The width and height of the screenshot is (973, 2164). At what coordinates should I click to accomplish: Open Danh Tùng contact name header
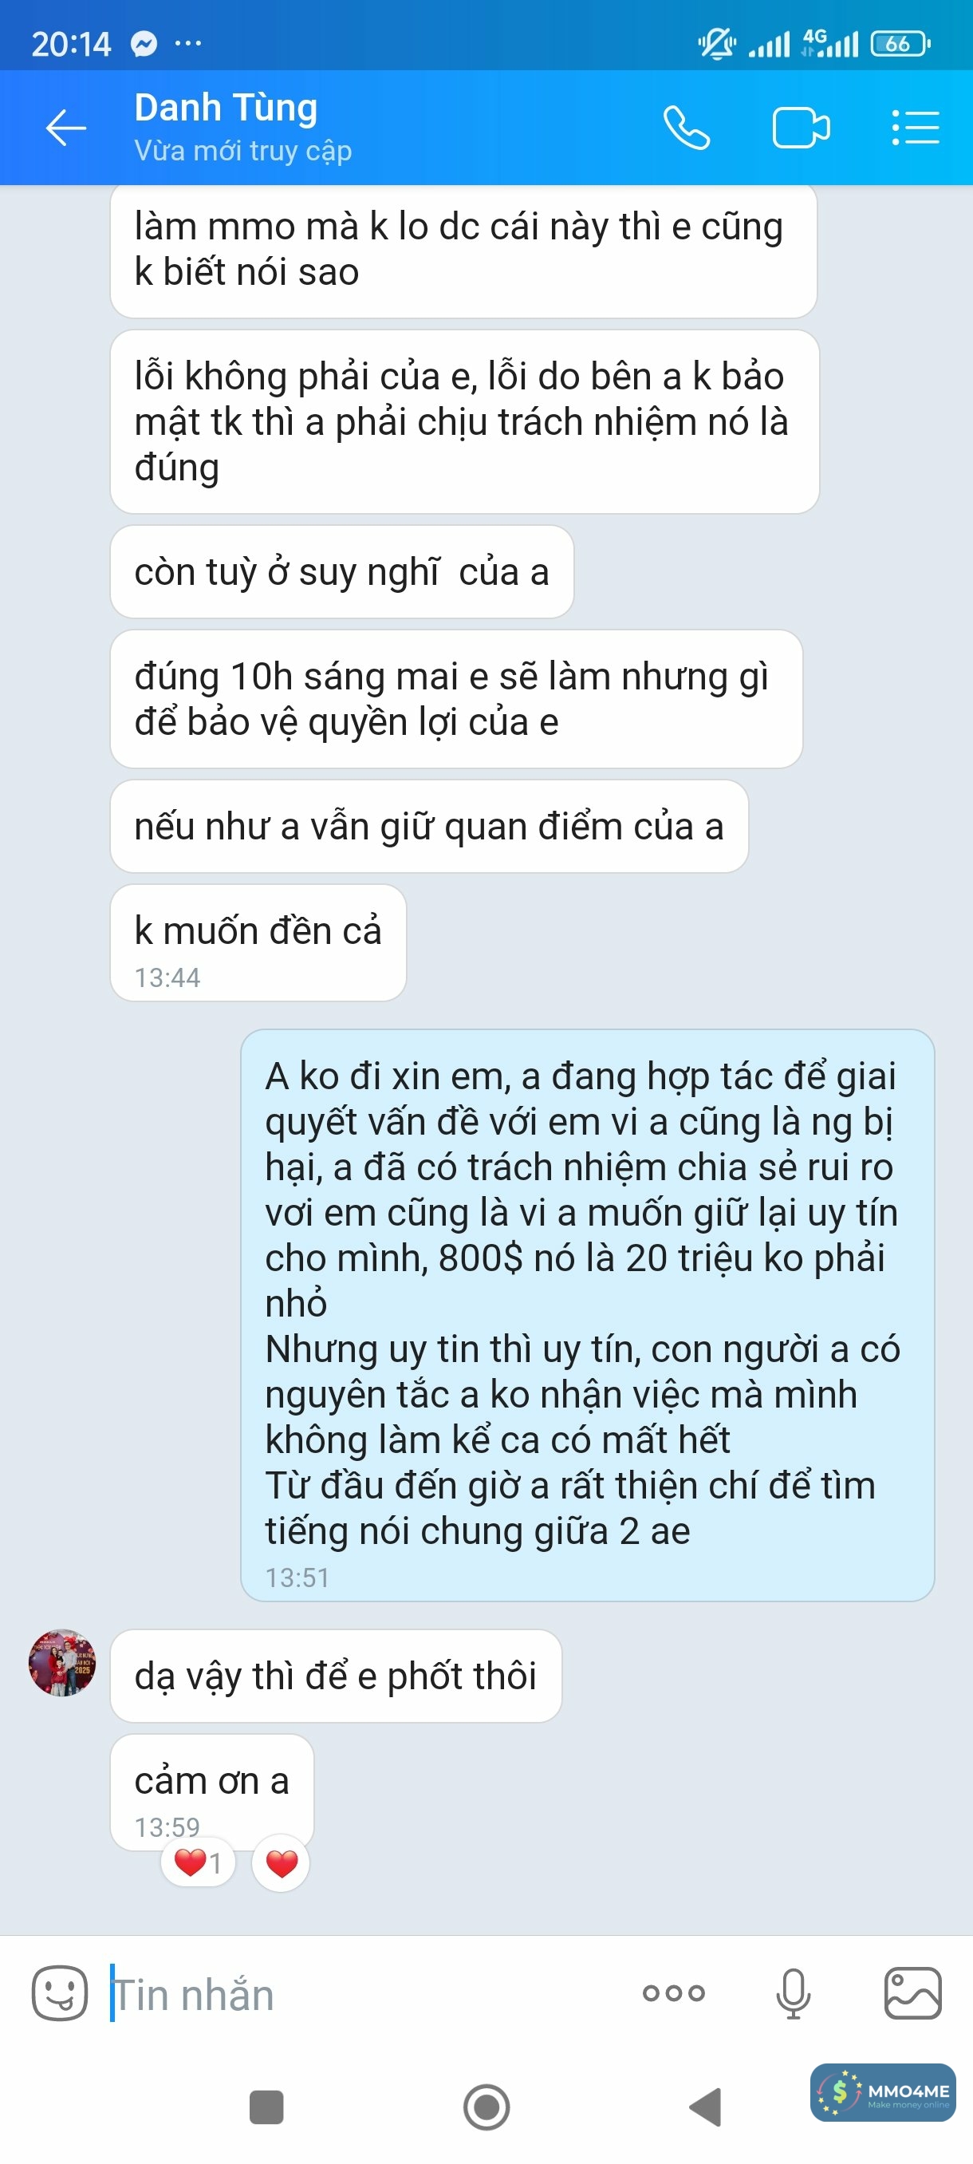(x=226, y=108)
